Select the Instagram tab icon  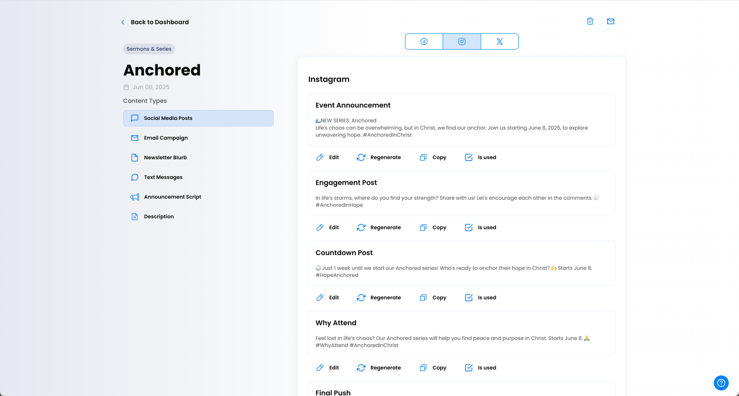click(462, 42)
